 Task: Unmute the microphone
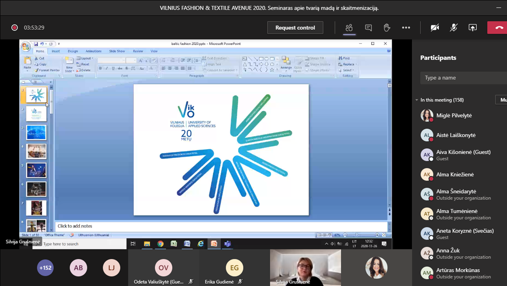(x=454, y=28)
